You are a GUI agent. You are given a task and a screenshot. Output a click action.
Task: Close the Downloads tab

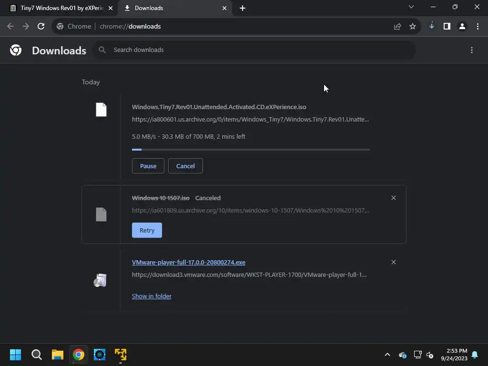224,8
